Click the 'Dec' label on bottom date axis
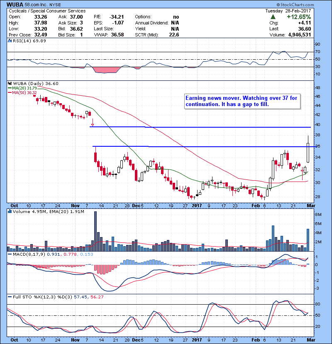This screenshot has width=332, height=344. [x=136, y=340]
